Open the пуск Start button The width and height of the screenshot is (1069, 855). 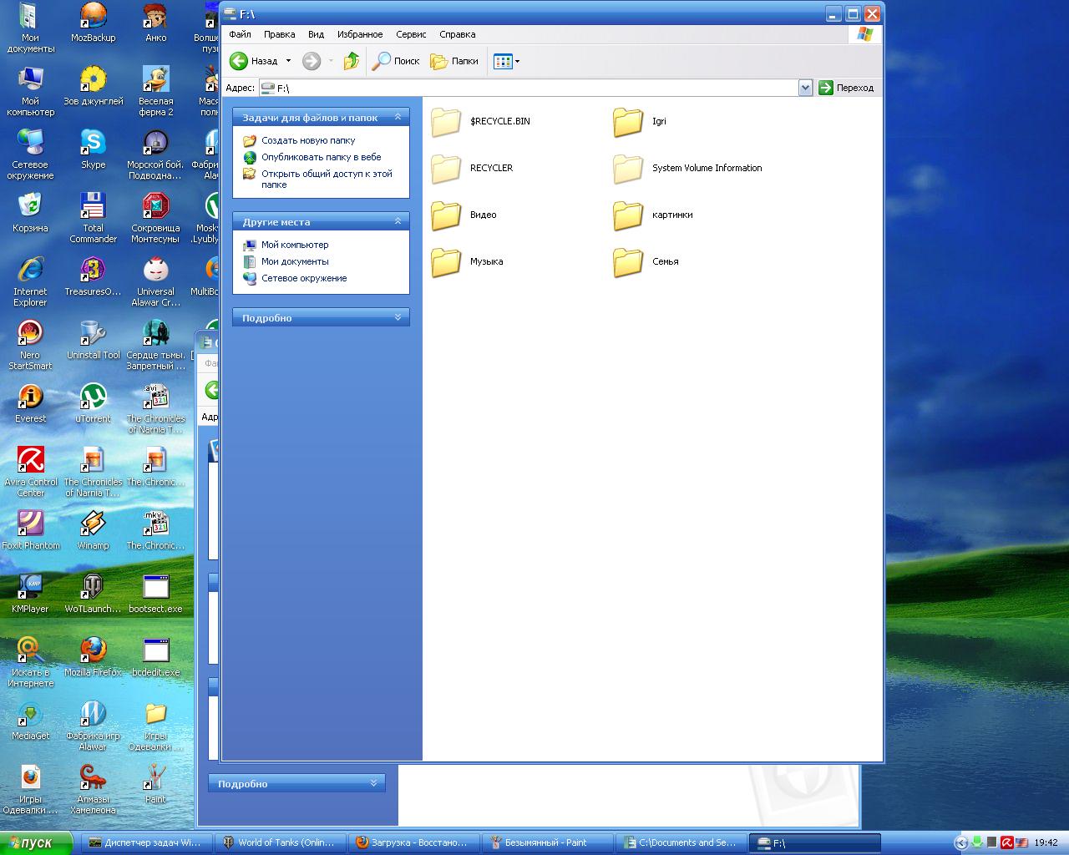click(37, 842)
